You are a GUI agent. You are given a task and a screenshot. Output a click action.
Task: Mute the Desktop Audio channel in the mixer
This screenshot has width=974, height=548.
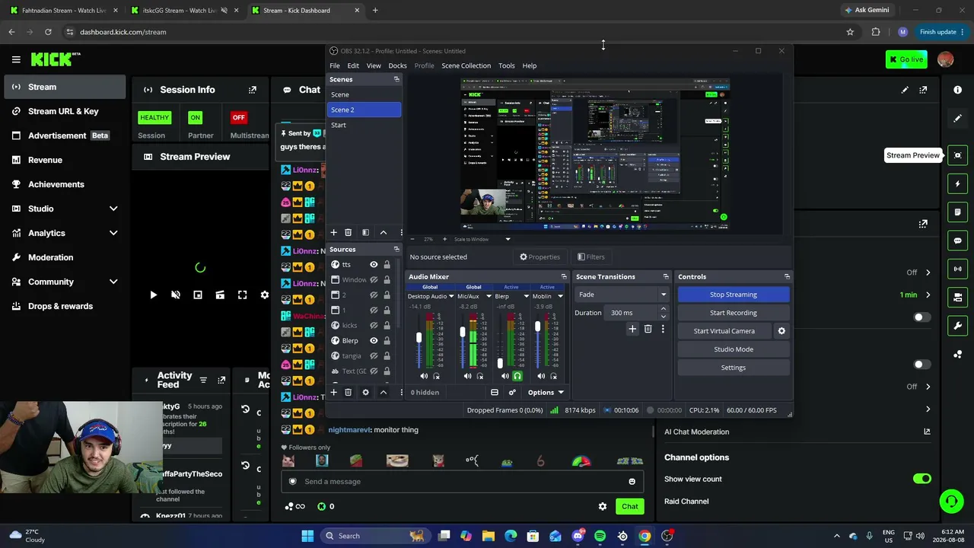(x=424, y=376)
